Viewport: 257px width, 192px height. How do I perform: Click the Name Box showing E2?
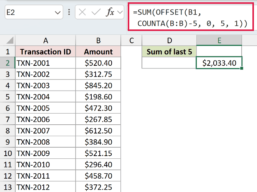(x=34, y=12)
